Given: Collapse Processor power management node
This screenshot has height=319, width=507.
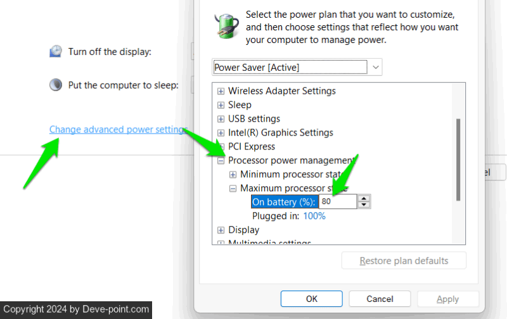Looking at the screenshot, I should point(221,161).
